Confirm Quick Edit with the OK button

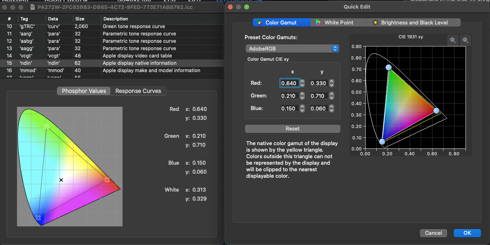click(x=467, y=233)
